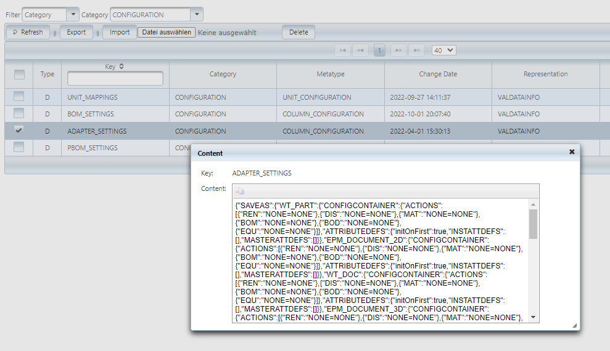The image size is (610, 351).
Task: Click the Key column filter input field
Action: pos(115,79)
